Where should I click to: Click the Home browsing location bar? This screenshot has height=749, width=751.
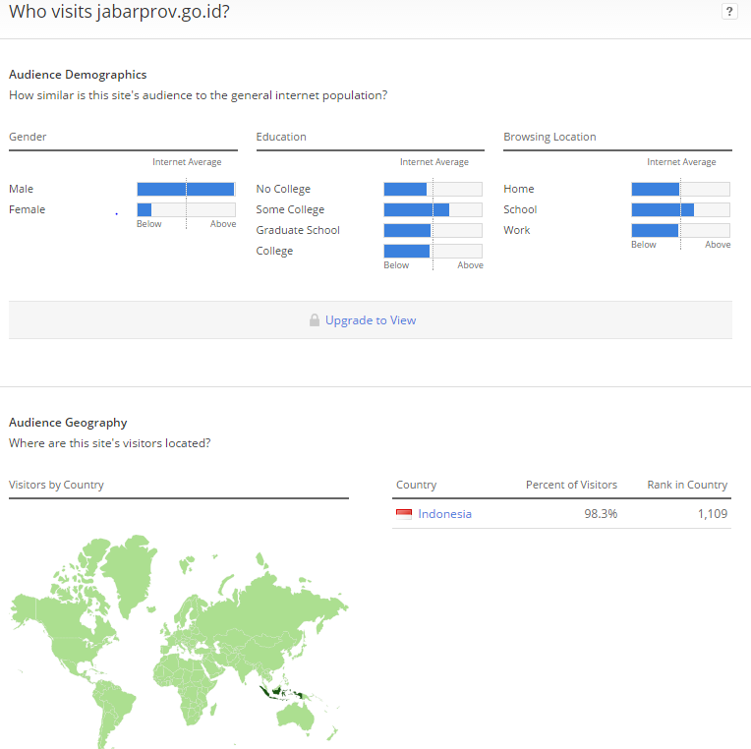point(680,189)
